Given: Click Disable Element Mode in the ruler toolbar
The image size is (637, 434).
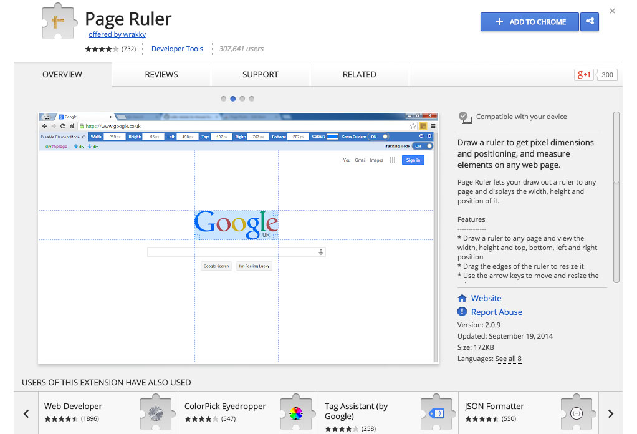Looking at the screenshot, I should pos(63,137).
